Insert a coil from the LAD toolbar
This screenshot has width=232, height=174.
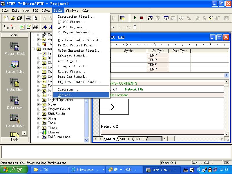click(x=128, y=27)
